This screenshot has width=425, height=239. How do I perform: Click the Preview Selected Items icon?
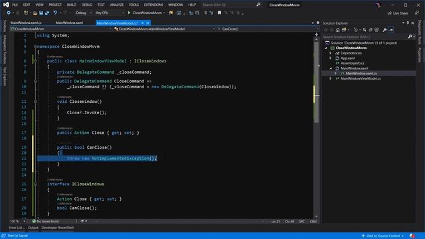(x=391, y=30)
